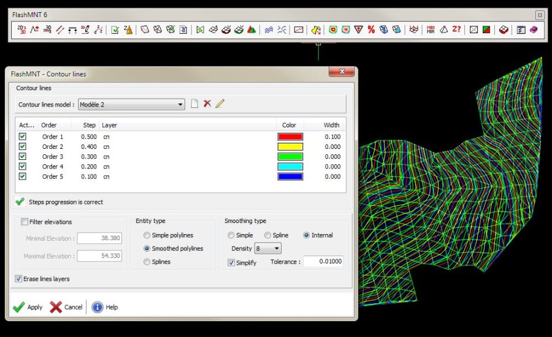Click the green color swatch for Order 3

290,156
